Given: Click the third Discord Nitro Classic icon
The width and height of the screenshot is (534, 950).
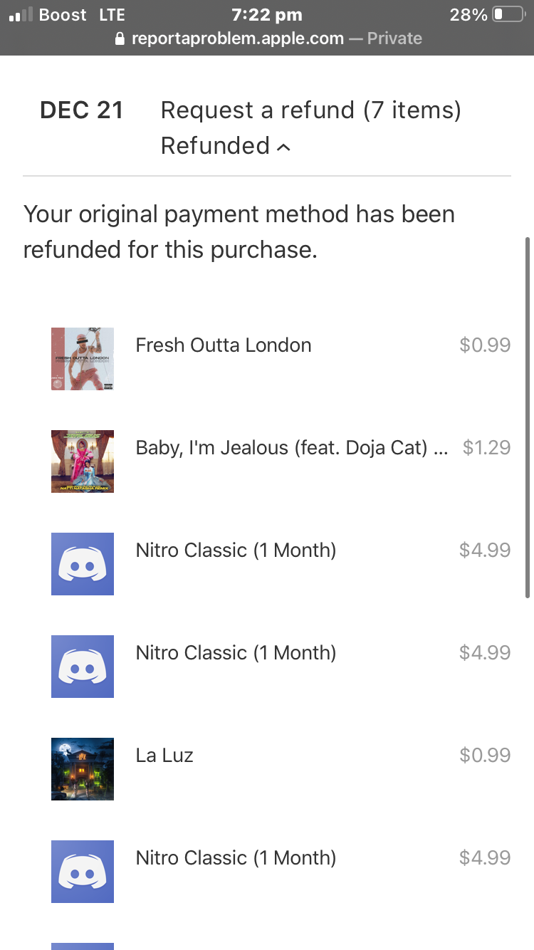Looking at the screenshot, I should tap(83, 872).
